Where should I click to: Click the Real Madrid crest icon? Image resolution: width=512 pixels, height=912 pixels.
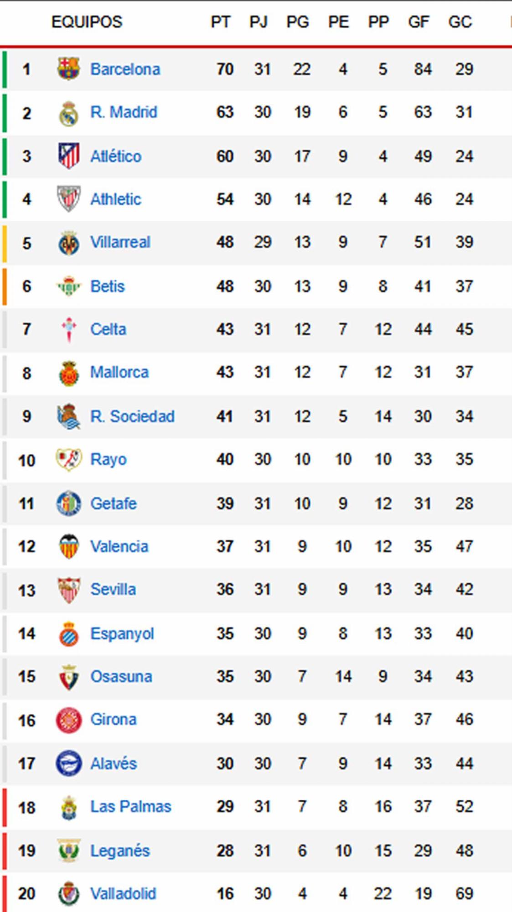point(68,112)
